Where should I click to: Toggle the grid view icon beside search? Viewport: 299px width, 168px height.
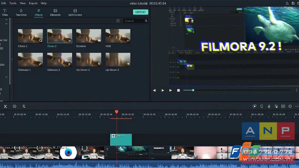click(x=118, y=21)
